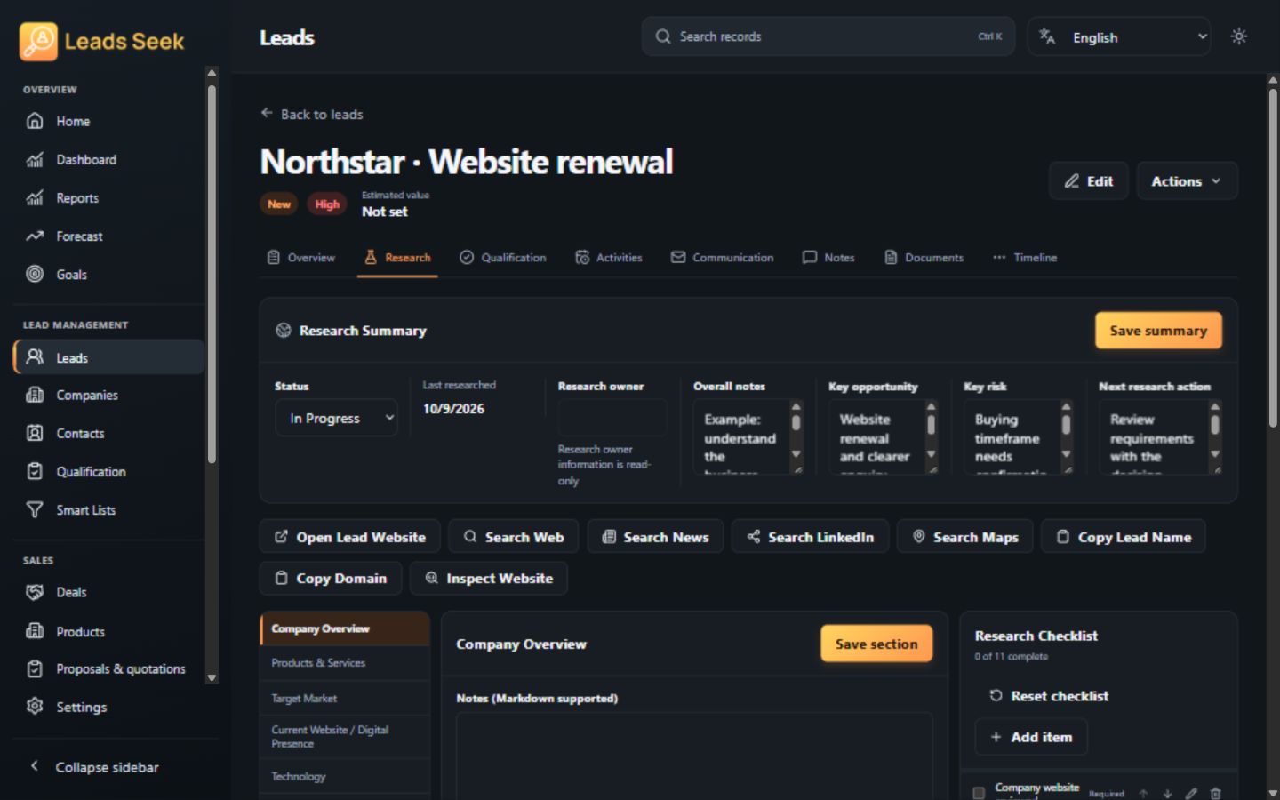
Task: Open the Communication tab
Action: pyautogui.click(x=723, y=258)
